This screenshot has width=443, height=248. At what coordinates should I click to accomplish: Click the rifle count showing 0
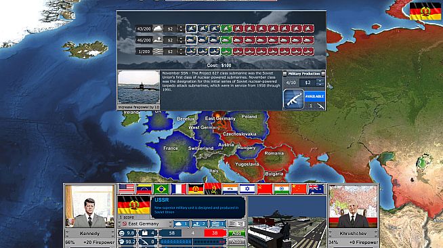click(x=148, y=242)
